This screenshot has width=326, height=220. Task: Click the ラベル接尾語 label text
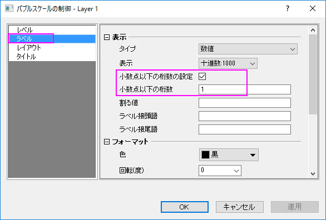coord(139,129)
